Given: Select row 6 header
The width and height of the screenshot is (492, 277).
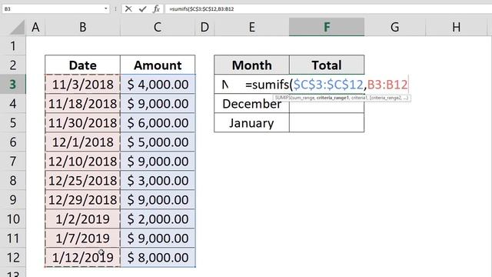Looking at the screenshot, I should click(13, 142).
